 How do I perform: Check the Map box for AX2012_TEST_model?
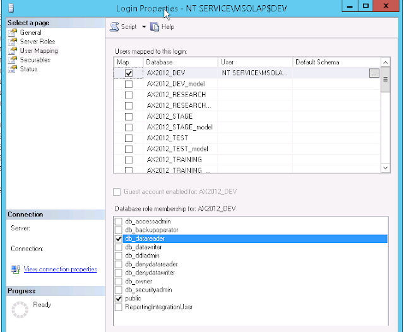129,149
